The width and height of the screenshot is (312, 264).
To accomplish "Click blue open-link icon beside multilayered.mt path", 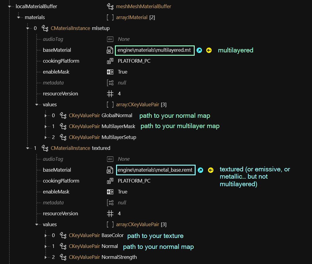I will click(x=199, y=50).
